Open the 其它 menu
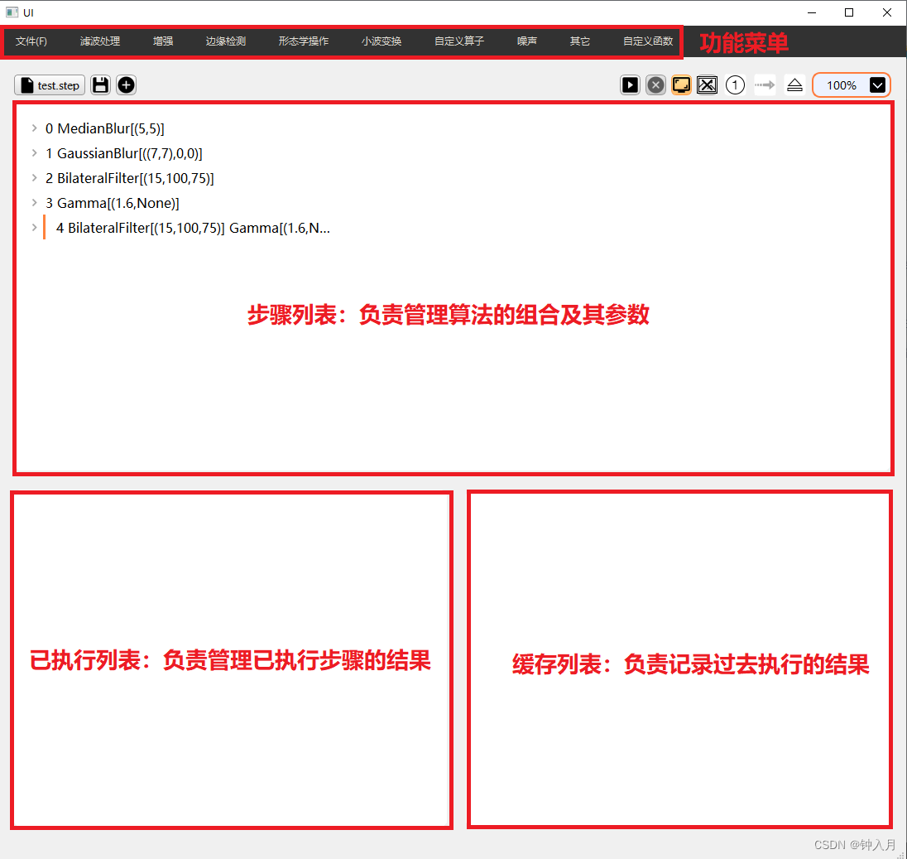 579,41
